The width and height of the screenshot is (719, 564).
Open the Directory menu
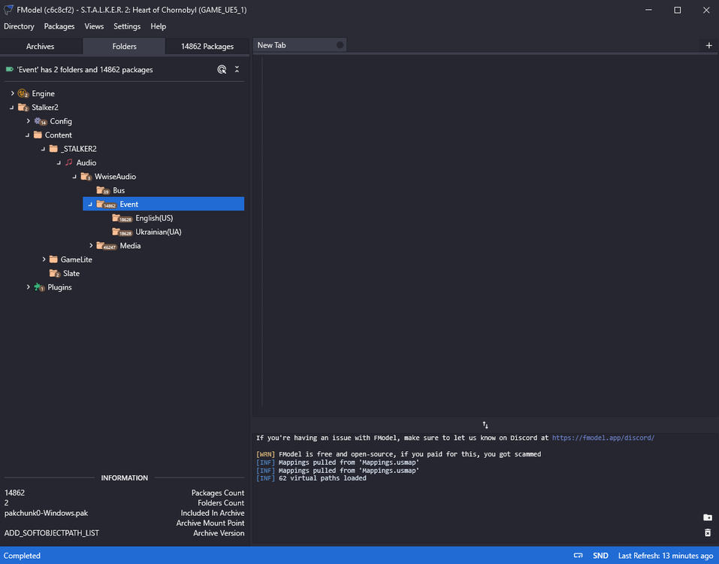tap(19, 26)
